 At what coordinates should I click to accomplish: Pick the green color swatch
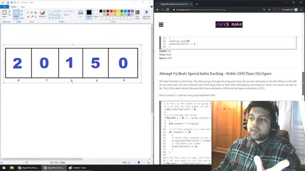(122, 11)
